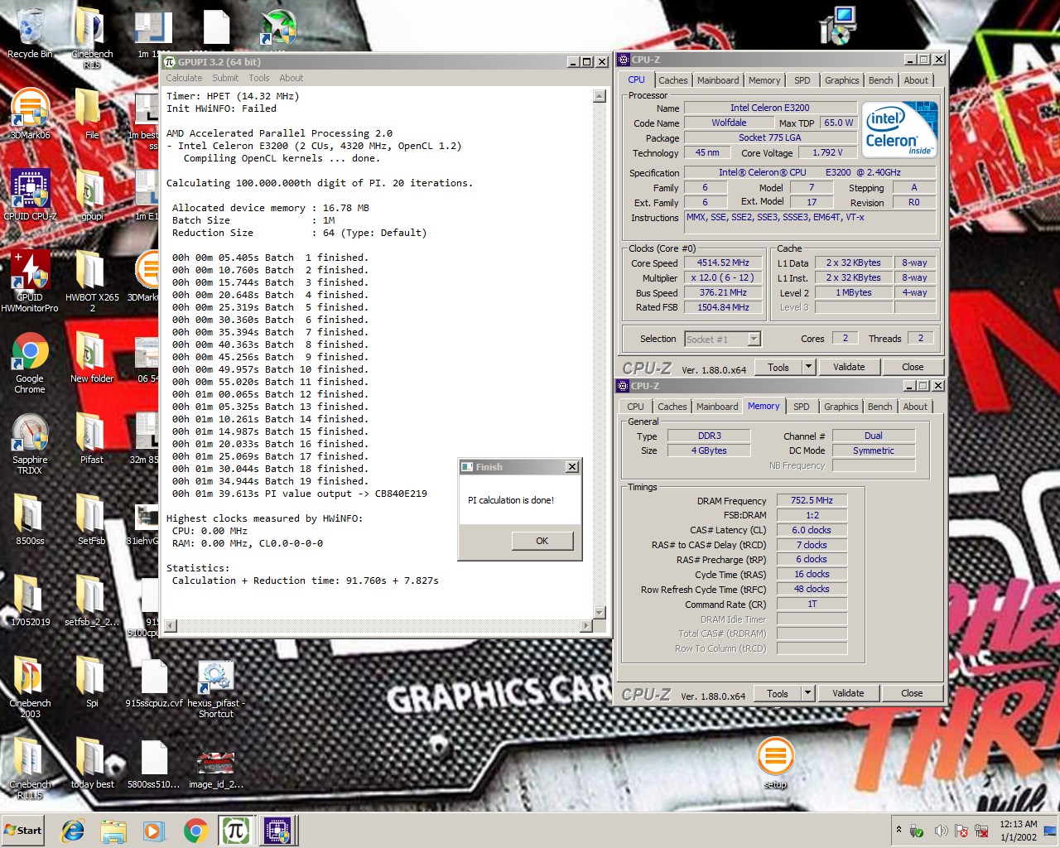This screenshot has height=848, width=1060.
Task: Click the volume speaker icon in tray
Action: [x=941, y=831]
